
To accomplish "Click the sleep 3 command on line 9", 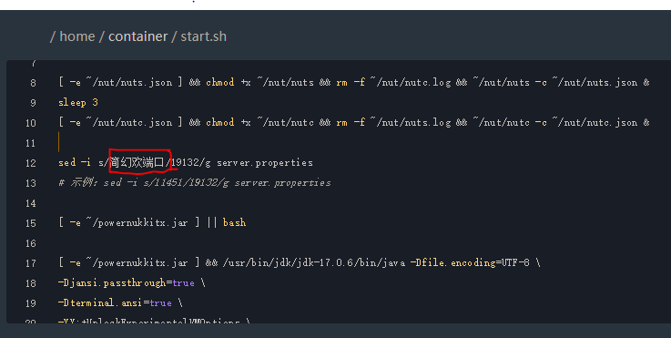I will (x=78, y=102).
